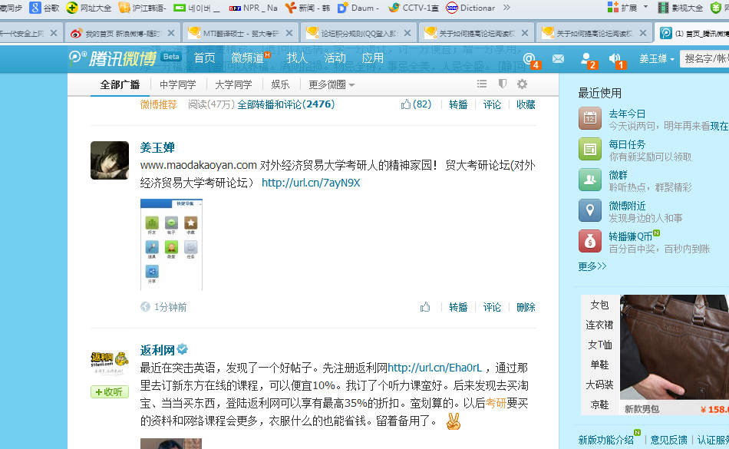The height and width of the screenshot is (449, 729).
Task: Click the Tencent Weibo logo
Action: coord(113,58)
